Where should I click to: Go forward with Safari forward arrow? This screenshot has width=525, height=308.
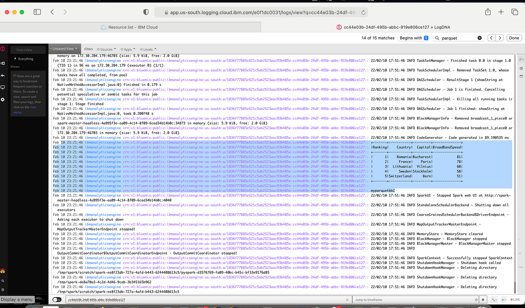coord(65,12)
